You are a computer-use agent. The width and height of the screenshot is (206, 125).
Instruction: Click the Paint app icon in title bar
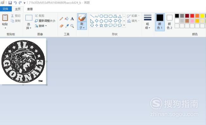coord(2,3)
